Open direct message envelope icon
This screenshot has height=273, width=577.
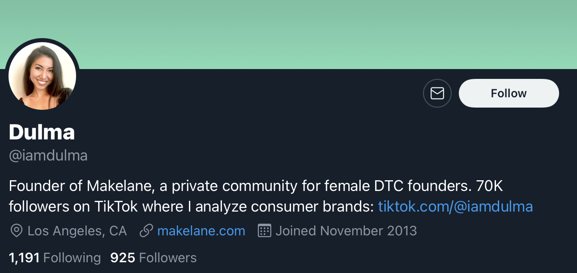437,93
